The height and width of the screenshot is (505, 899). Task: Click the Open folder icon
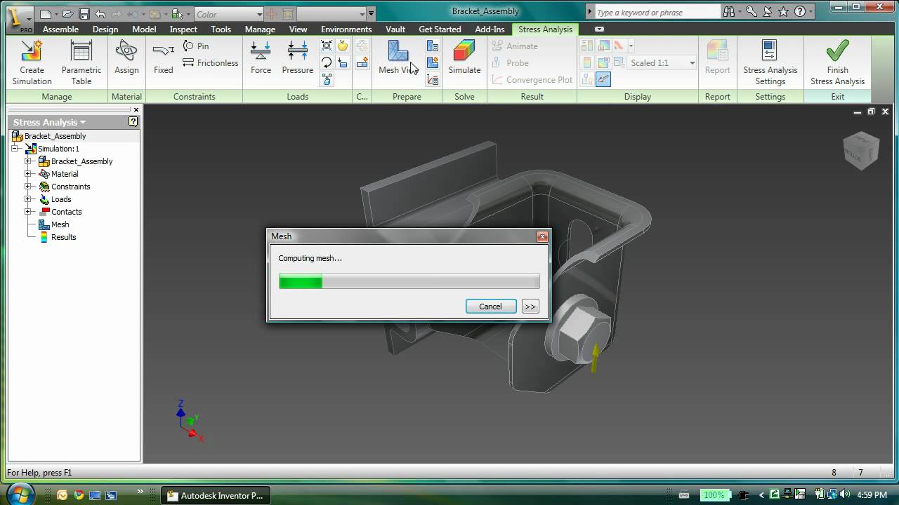click(67, 13)
